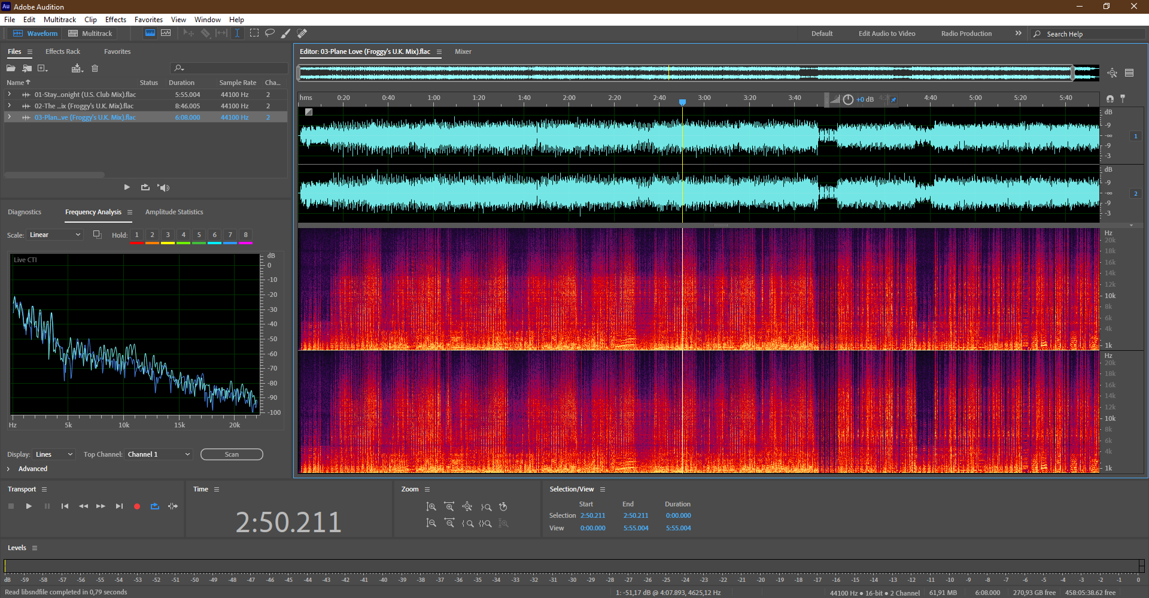This screenshot has width=1149, height=598.
Task: Select the Spot Healing Brush tool
Action: [302, 33]
